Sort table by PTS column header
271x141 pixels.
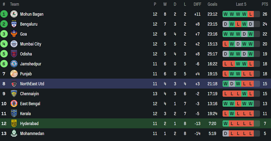tap(265, 4)
